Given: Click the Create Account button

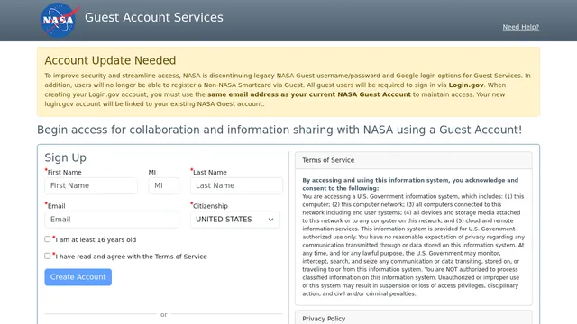Looking at the screenshot, I should coord(78,277).
